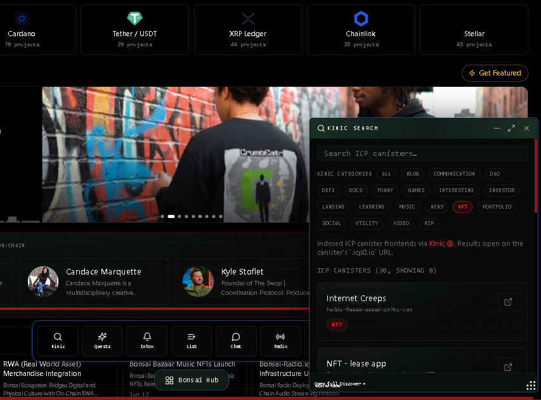Open Candace Marquette's profile card
541x400 pixels.
click(94, 281)
